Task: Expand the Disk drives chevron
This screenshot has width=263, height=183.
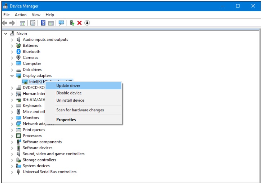Action: (x=12, y=70)
